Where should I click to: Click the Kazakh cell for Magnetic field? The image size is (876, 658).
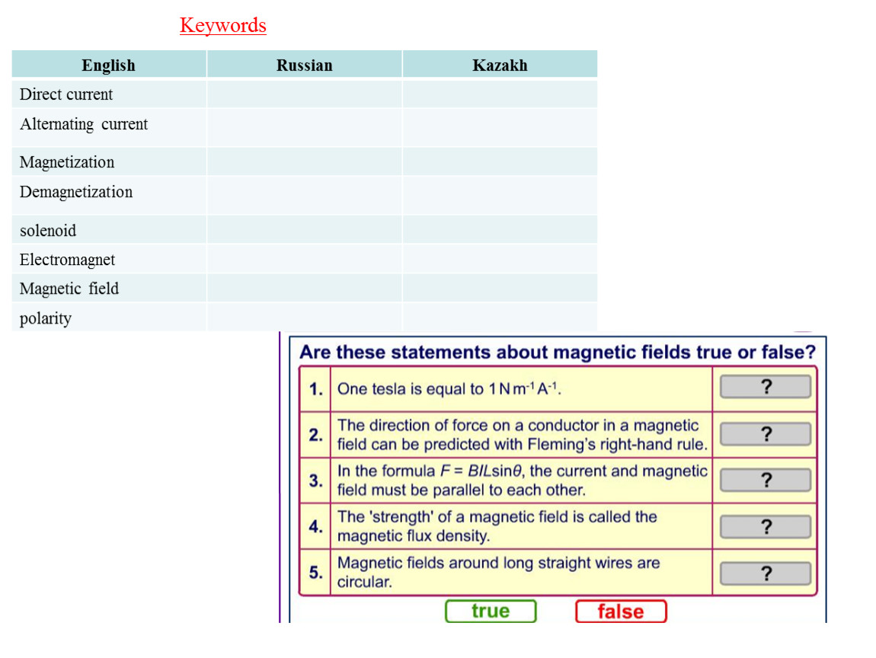click(x=500, y=288)
